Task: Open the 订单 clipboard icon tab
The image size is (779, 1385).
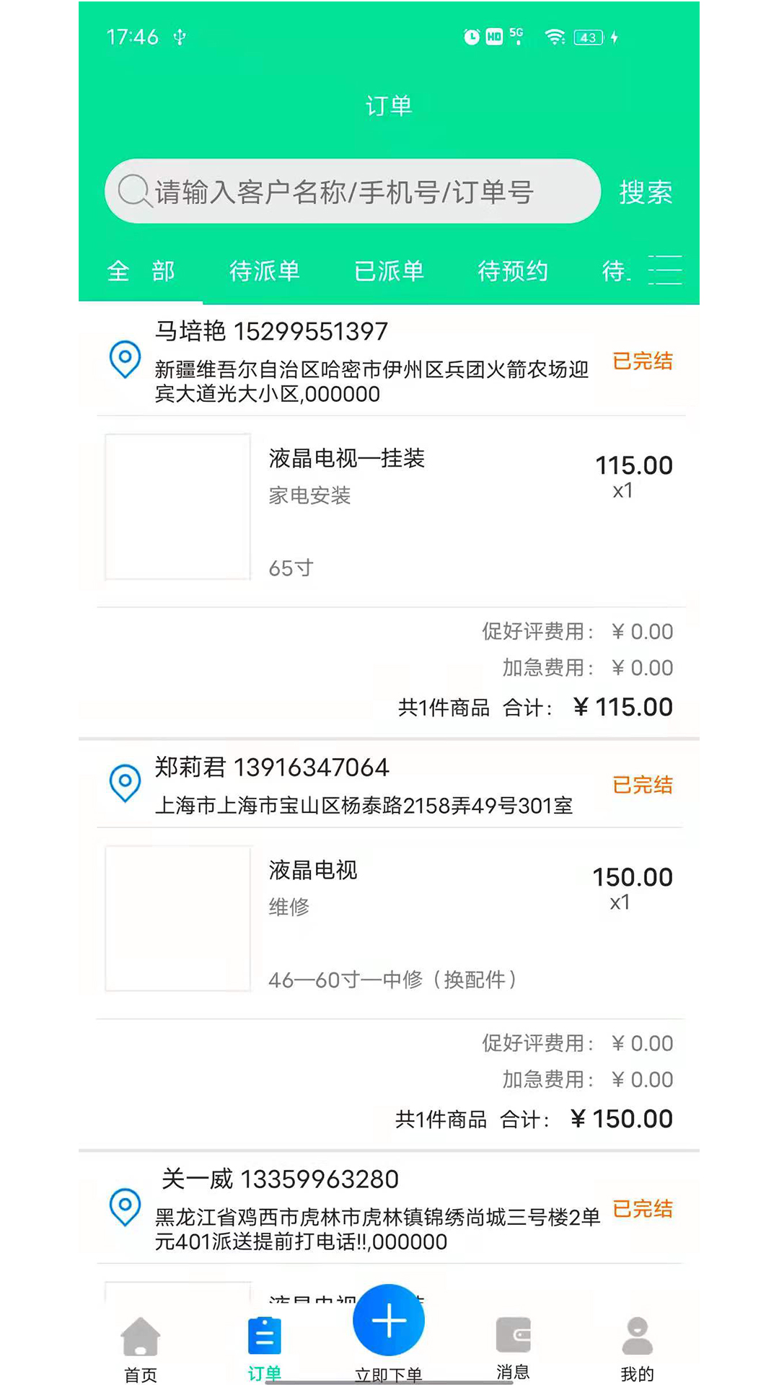Action: pyautogui.click(x=264, y=1337)
